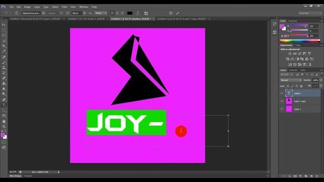Select the Crop tool
The width and height of the screenshot is (324, 182).
click(x=4, y=46)
